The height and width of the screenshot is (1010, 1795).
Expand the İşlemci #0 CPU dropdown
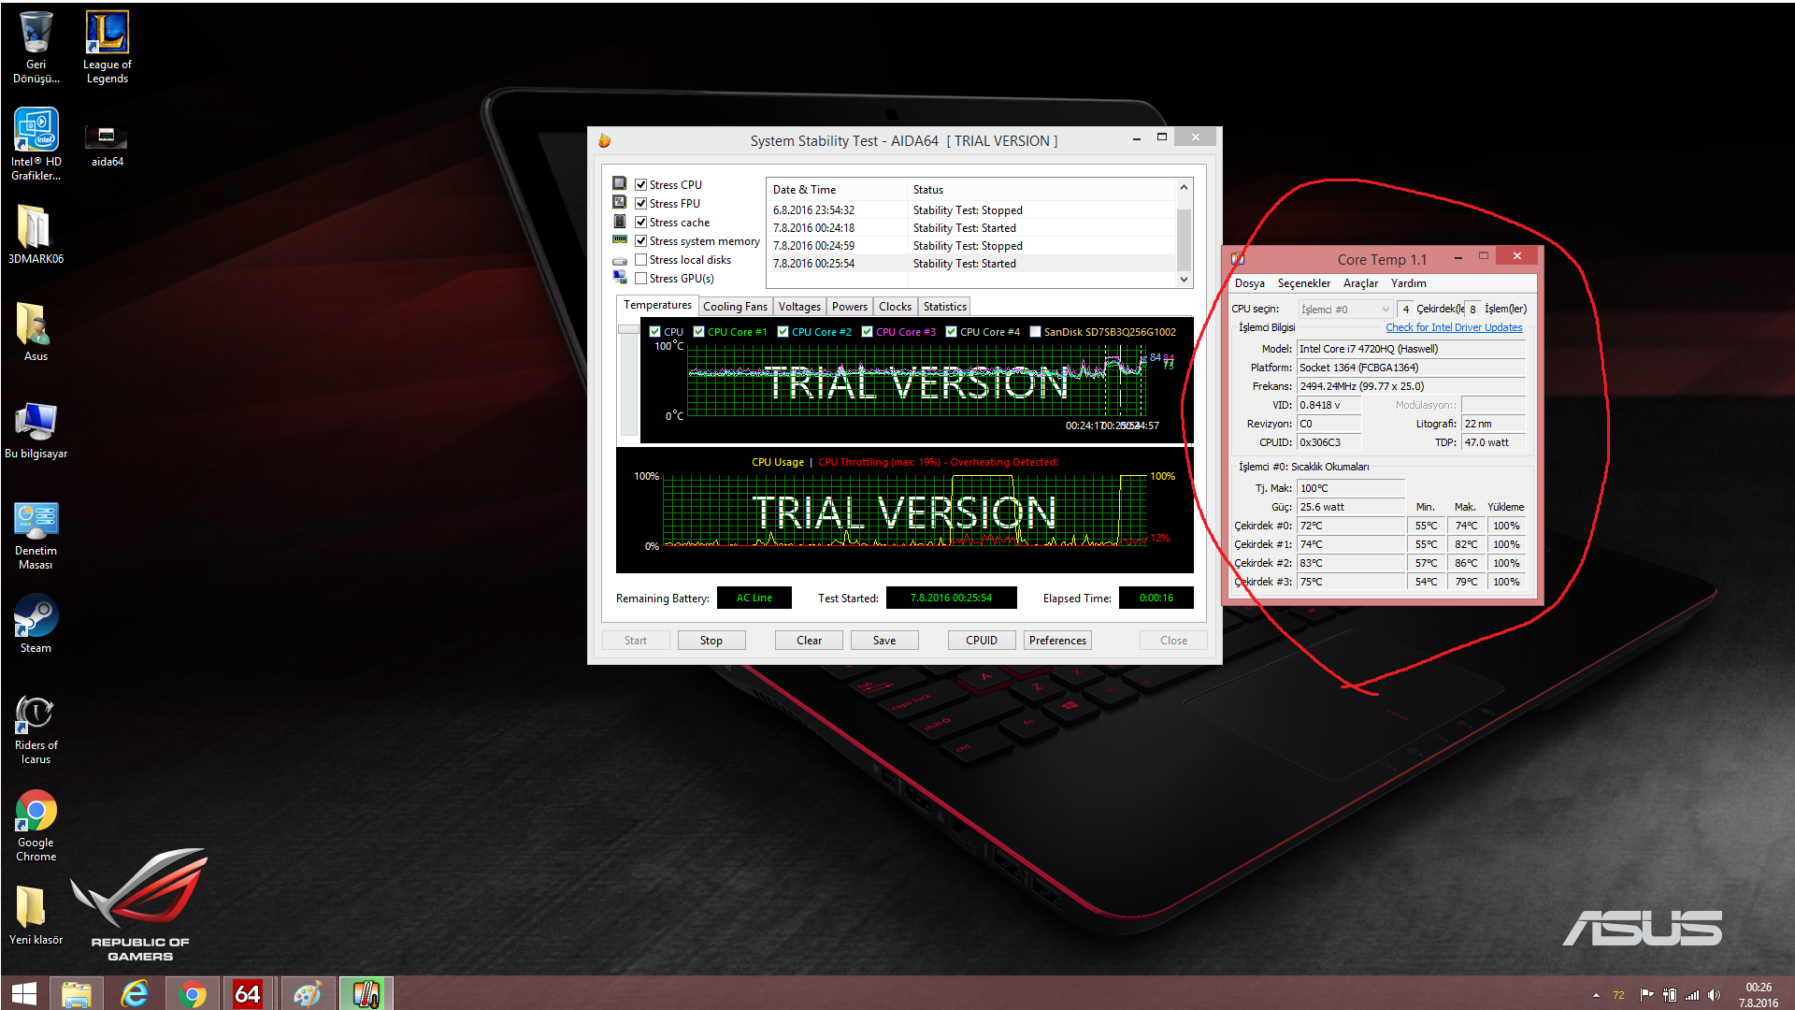click(1345, 310)
